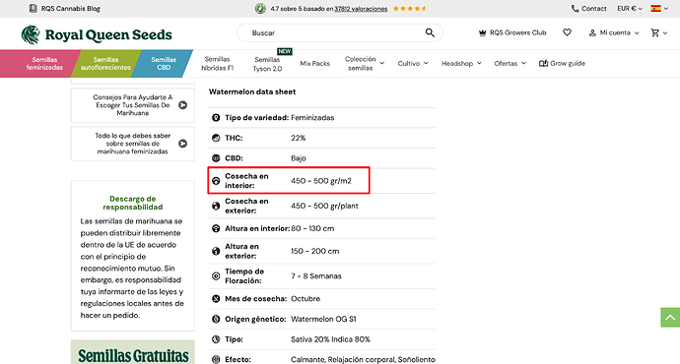
Task: Click the magnifying glass search icon
Action: 430,32
